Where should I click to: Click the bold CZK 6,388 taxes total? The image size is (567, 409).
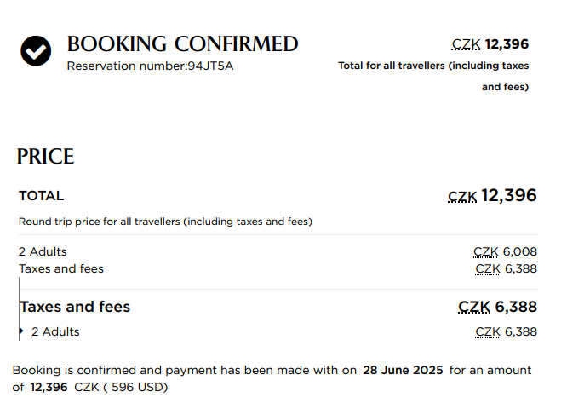point(497,307)
